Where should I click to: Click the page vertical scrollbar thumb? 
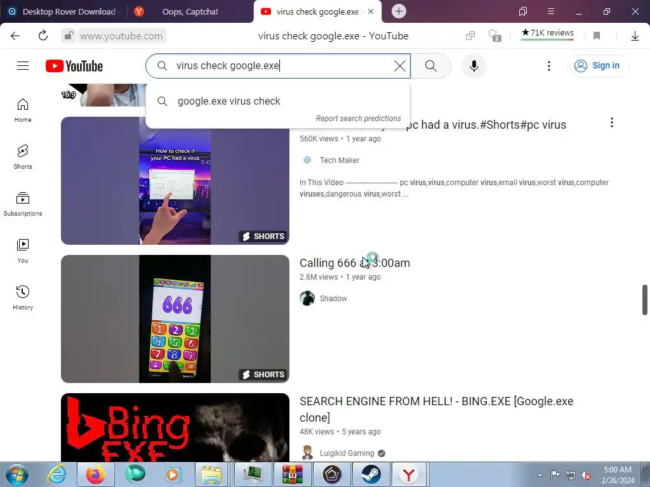tap(645, 300)
